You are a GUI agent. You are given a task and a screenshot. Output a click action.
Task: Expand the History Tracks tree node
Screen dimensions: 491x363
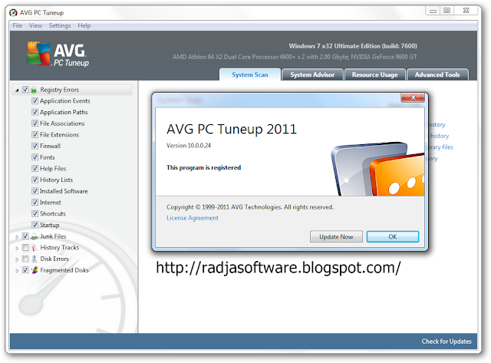(x=17, y=249)
